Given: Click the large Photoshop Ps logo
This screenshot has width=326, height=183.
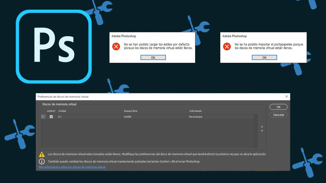Looking at the screenshot, I should (54, 47).
